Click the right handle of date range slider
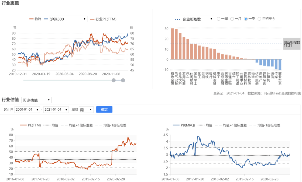Viewport: 302px width, 182px height. pyautogui.click(x=123, y=80)
